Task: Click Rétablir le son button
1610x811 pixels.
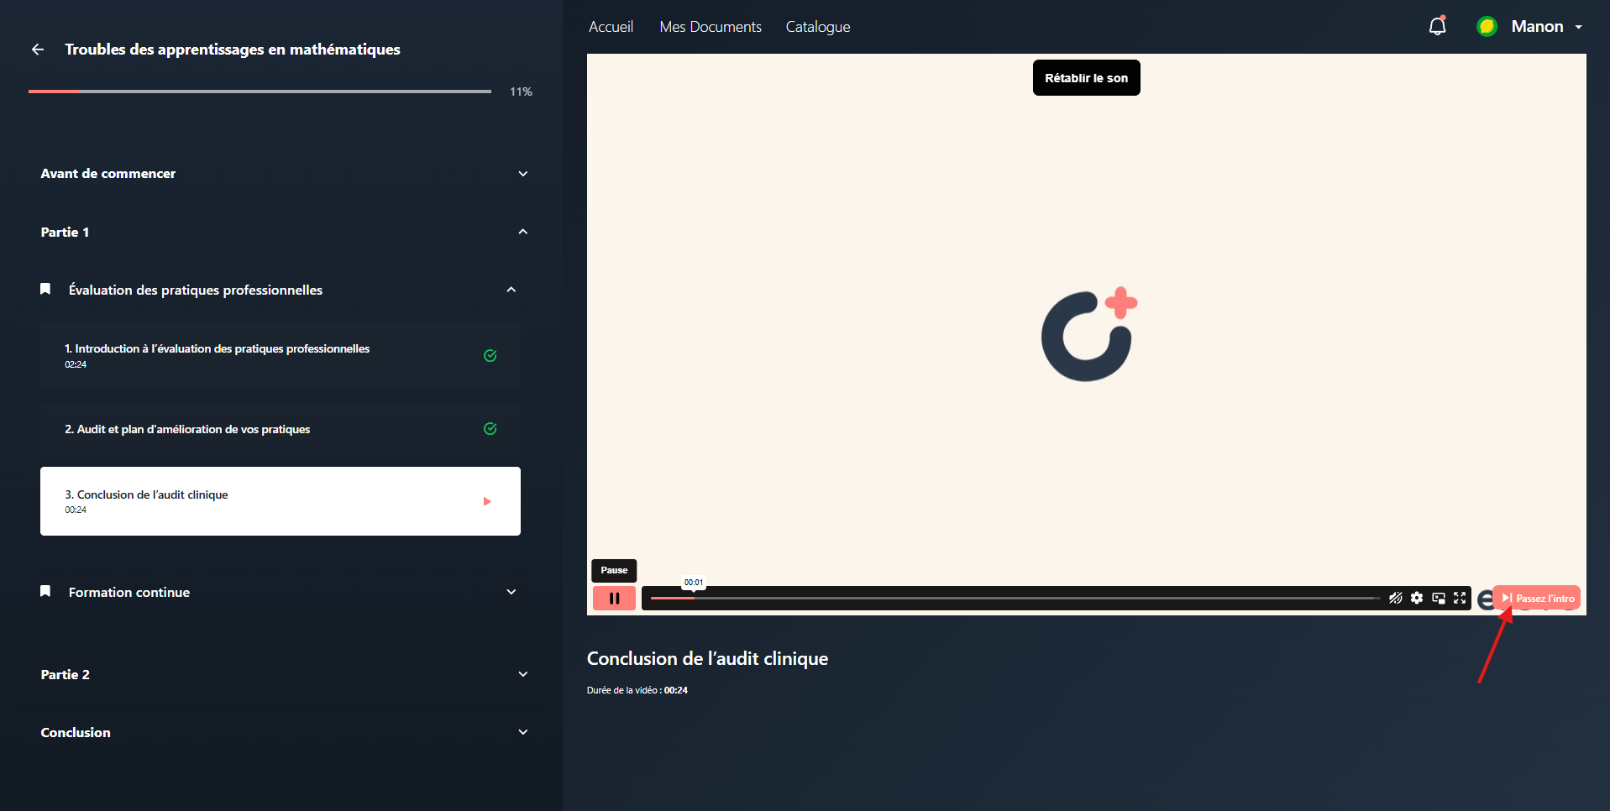Action: [x=1086, y=78]
